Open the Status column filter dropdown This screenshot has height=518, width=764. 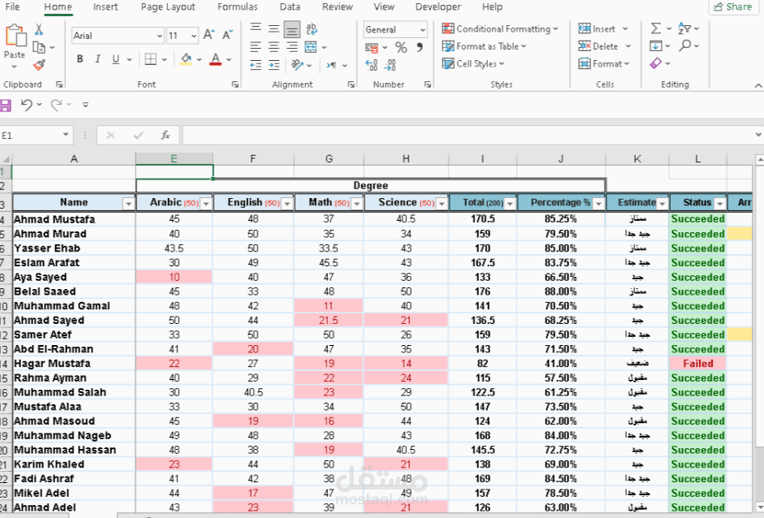coord(719,203)
